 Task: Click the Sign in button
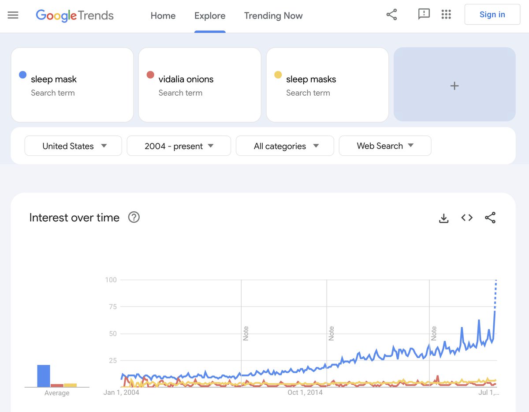[492, 15]
